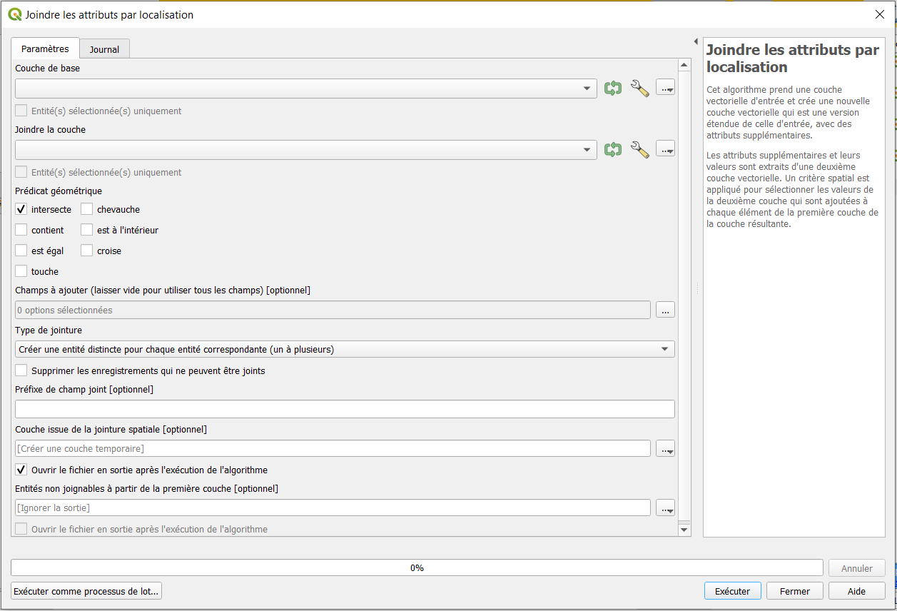Viewport: 897px width, 611px height.
Task: Open output options for Entités non joignables
Action: click(665, 508)
